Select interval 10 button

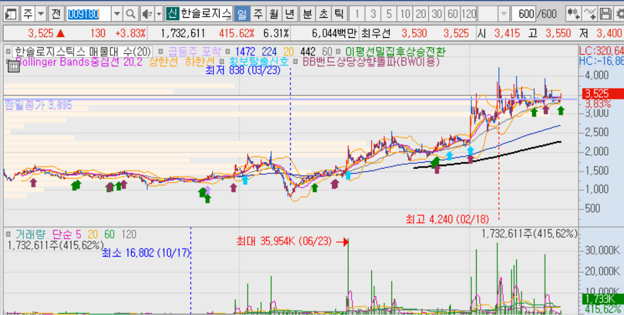pyautogui.click(x=405, y=14)
